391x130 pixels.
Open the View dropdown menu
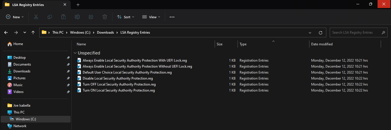(x=151, y=17)
